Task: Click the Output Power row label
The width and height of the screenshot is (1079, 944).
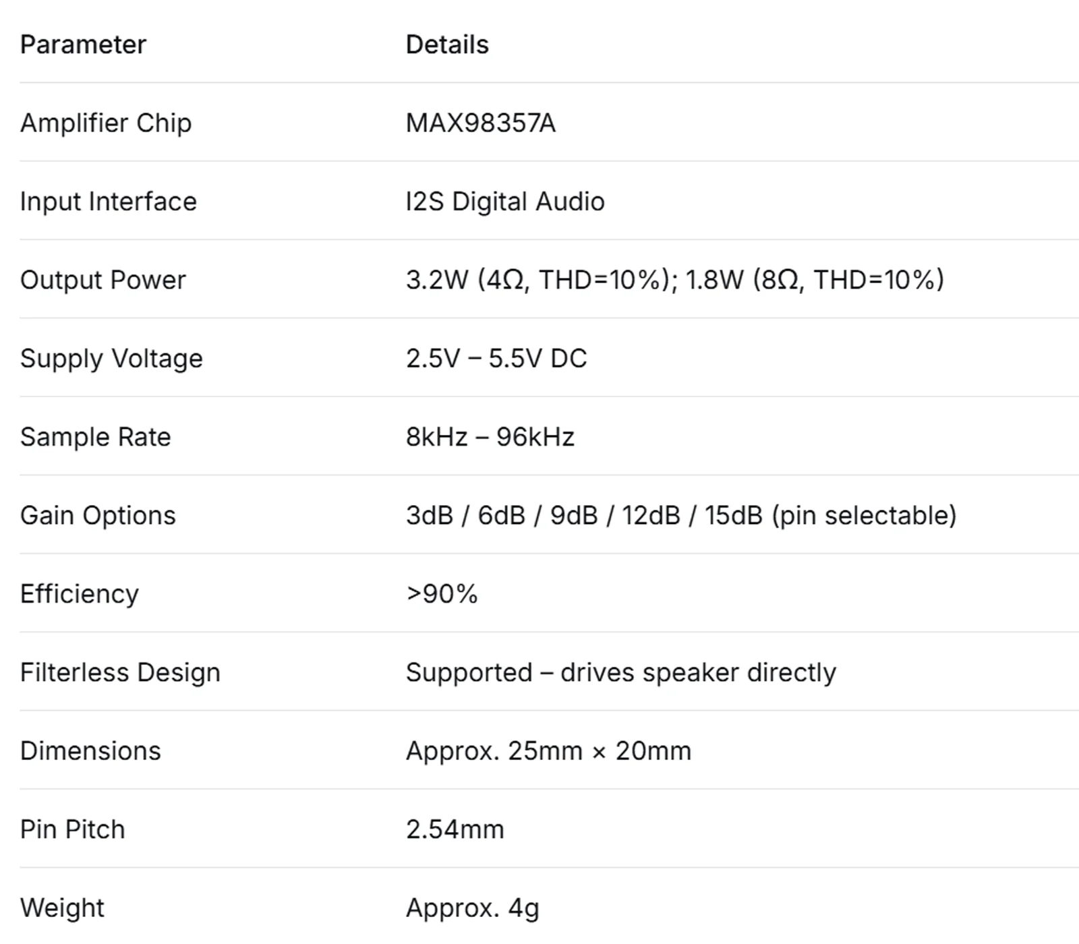Action: (x=103, y=280)
